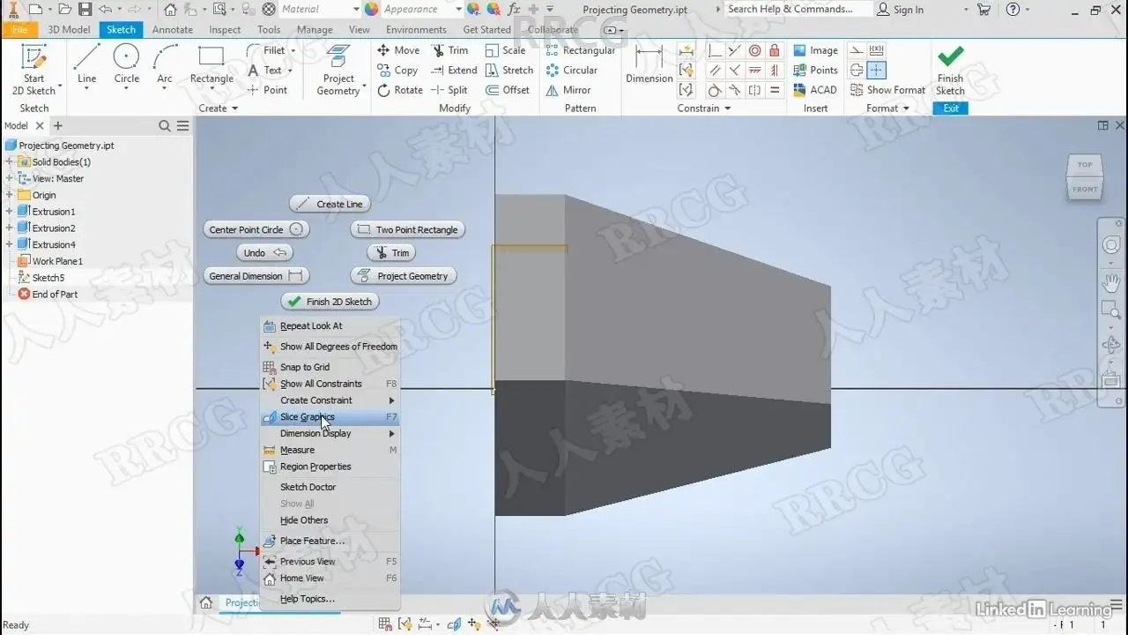Screen dimensions: 1128x635
Task: Pick the Stretch tool
Action: coord(509,71)
